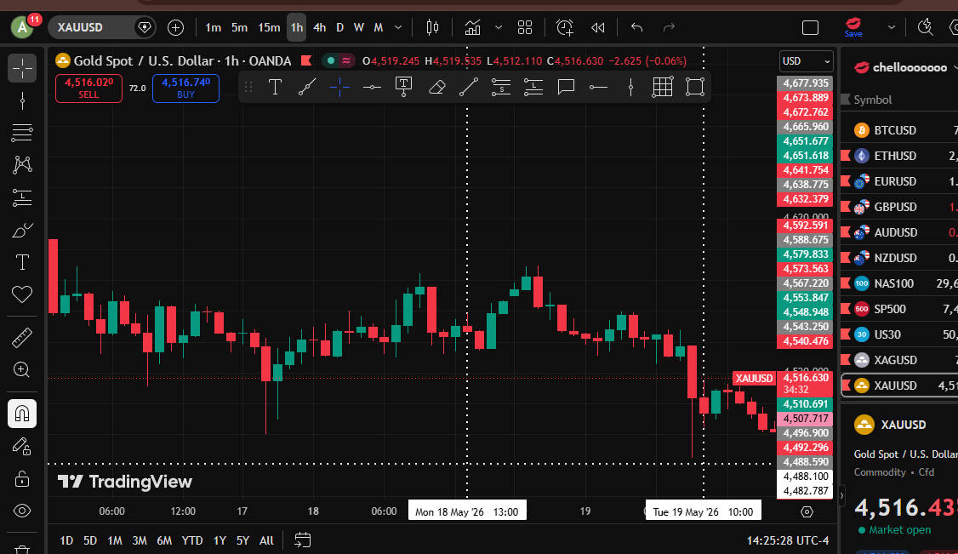
Task: Set the date range to YTD
Action: [192, 540]
